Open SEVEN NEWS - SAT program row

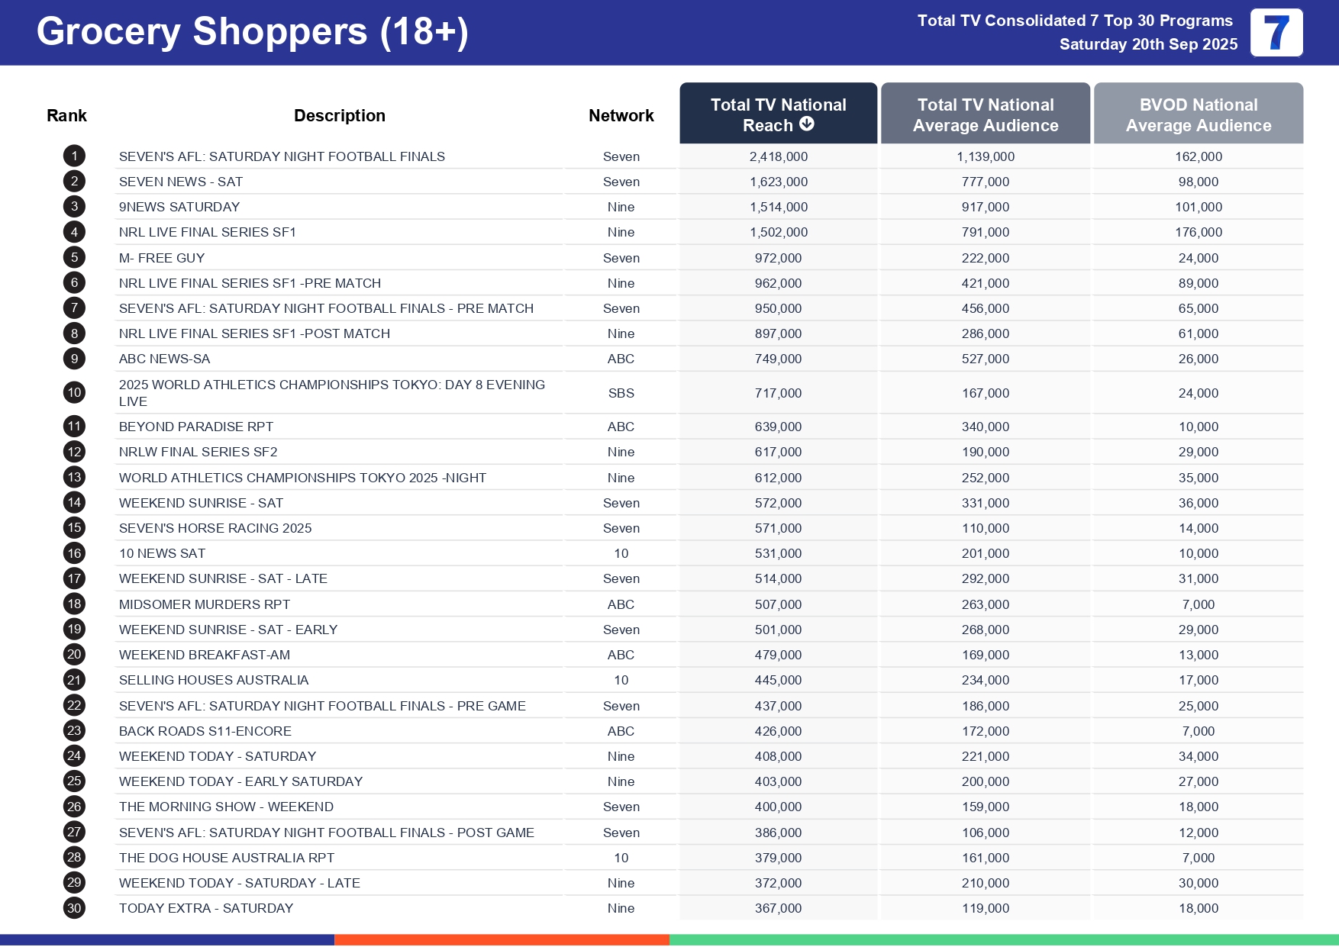(181, 182)
